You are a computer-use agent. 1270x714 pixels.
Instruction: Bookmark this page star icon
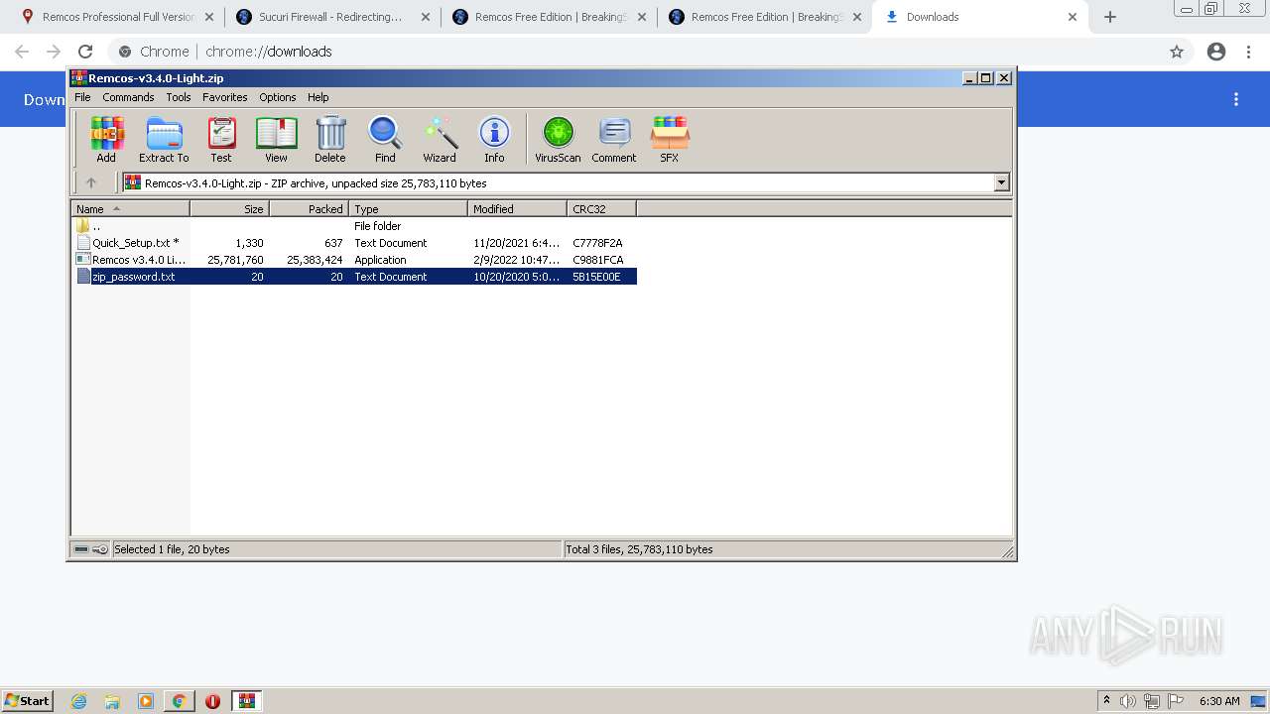pyautogui.click(x=1177, y=52)
